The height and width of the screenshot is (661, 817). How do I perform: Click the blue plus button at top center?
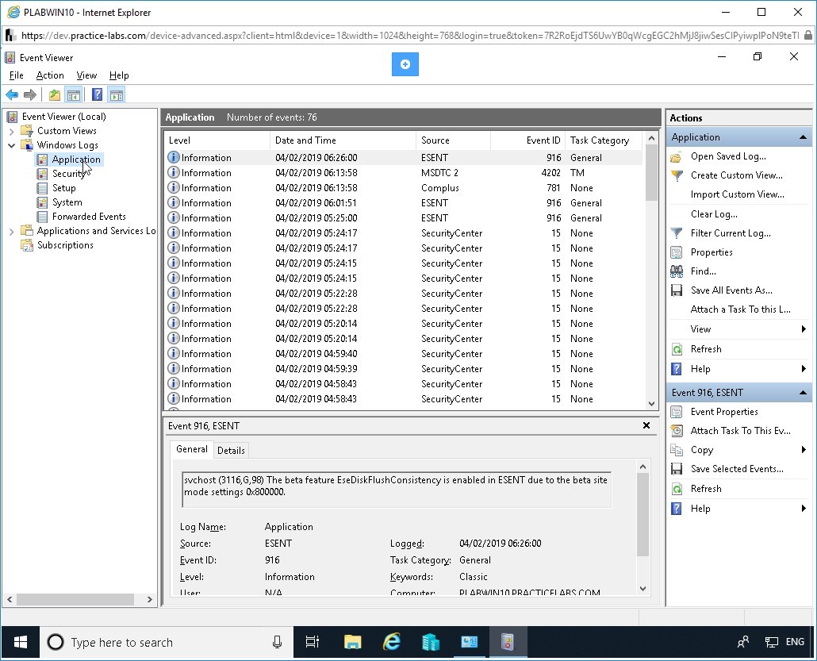pyautogui.click(x=405, y=64)
